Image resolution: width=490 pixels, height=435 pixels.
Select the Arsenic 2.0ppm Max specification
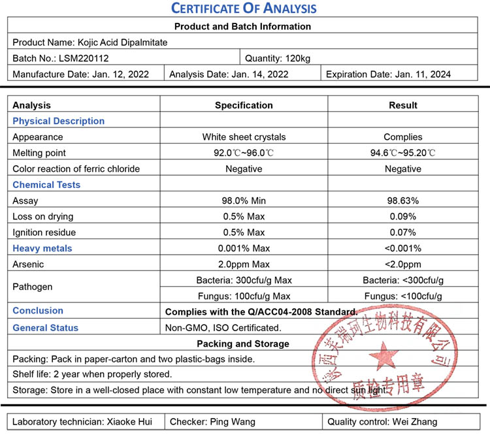pyautogui.click(x=244, y=265)
